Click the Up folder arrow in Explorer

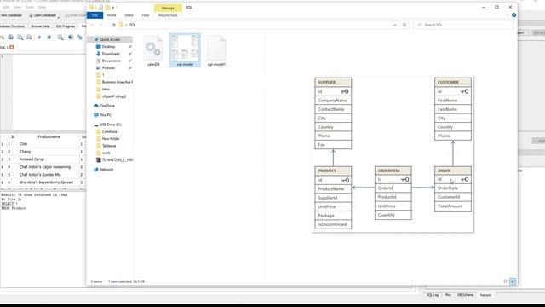(113, 25)
